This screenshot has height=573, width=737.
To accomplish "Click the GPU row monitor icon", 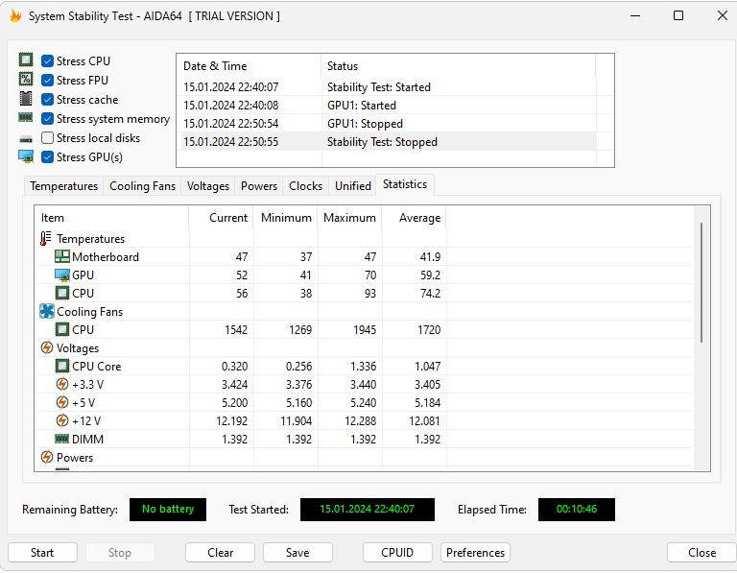I will (62, 275).
